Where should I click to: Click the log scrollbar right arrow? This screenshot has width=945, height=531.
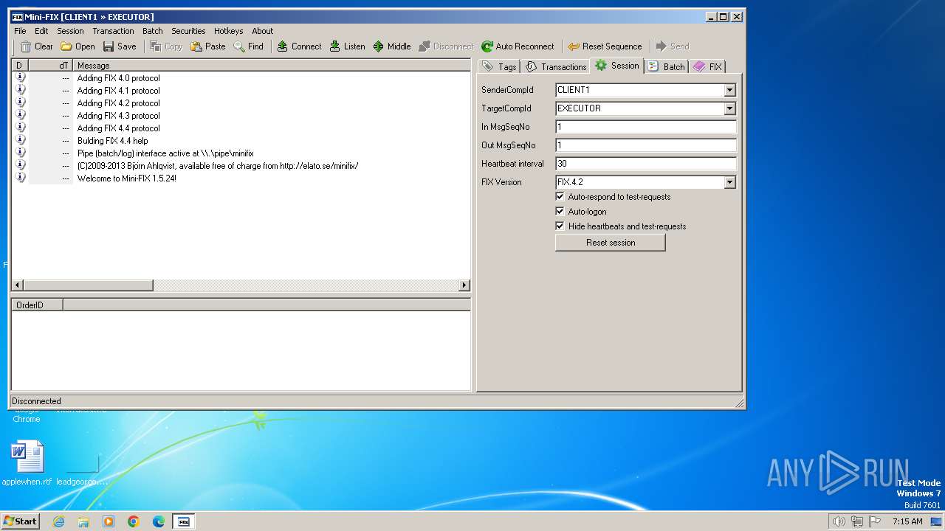(x=464, y=285)
